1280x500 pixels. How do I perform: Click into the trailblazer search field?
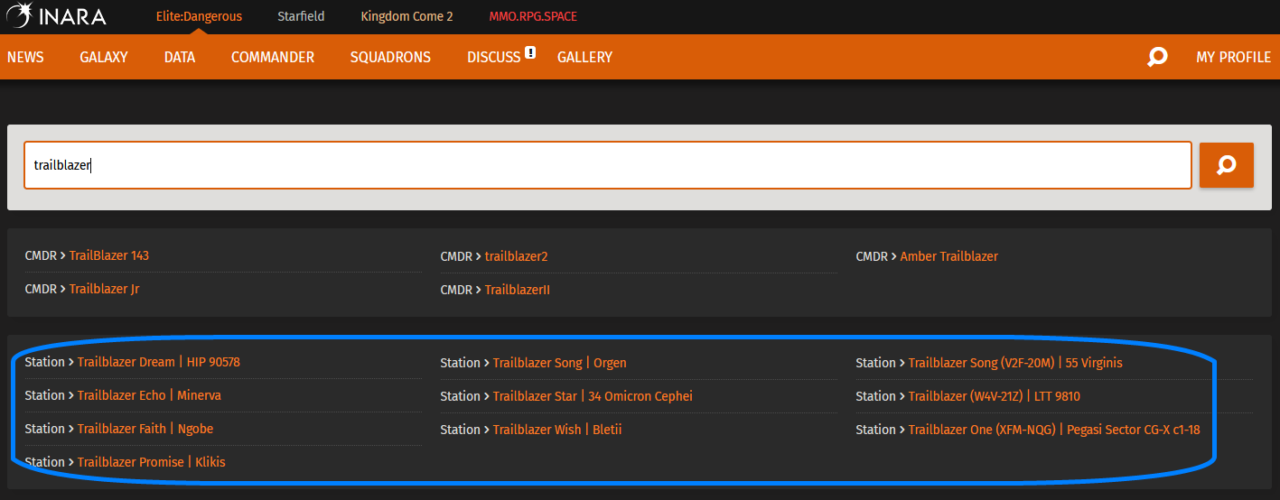tap(607, 165)
